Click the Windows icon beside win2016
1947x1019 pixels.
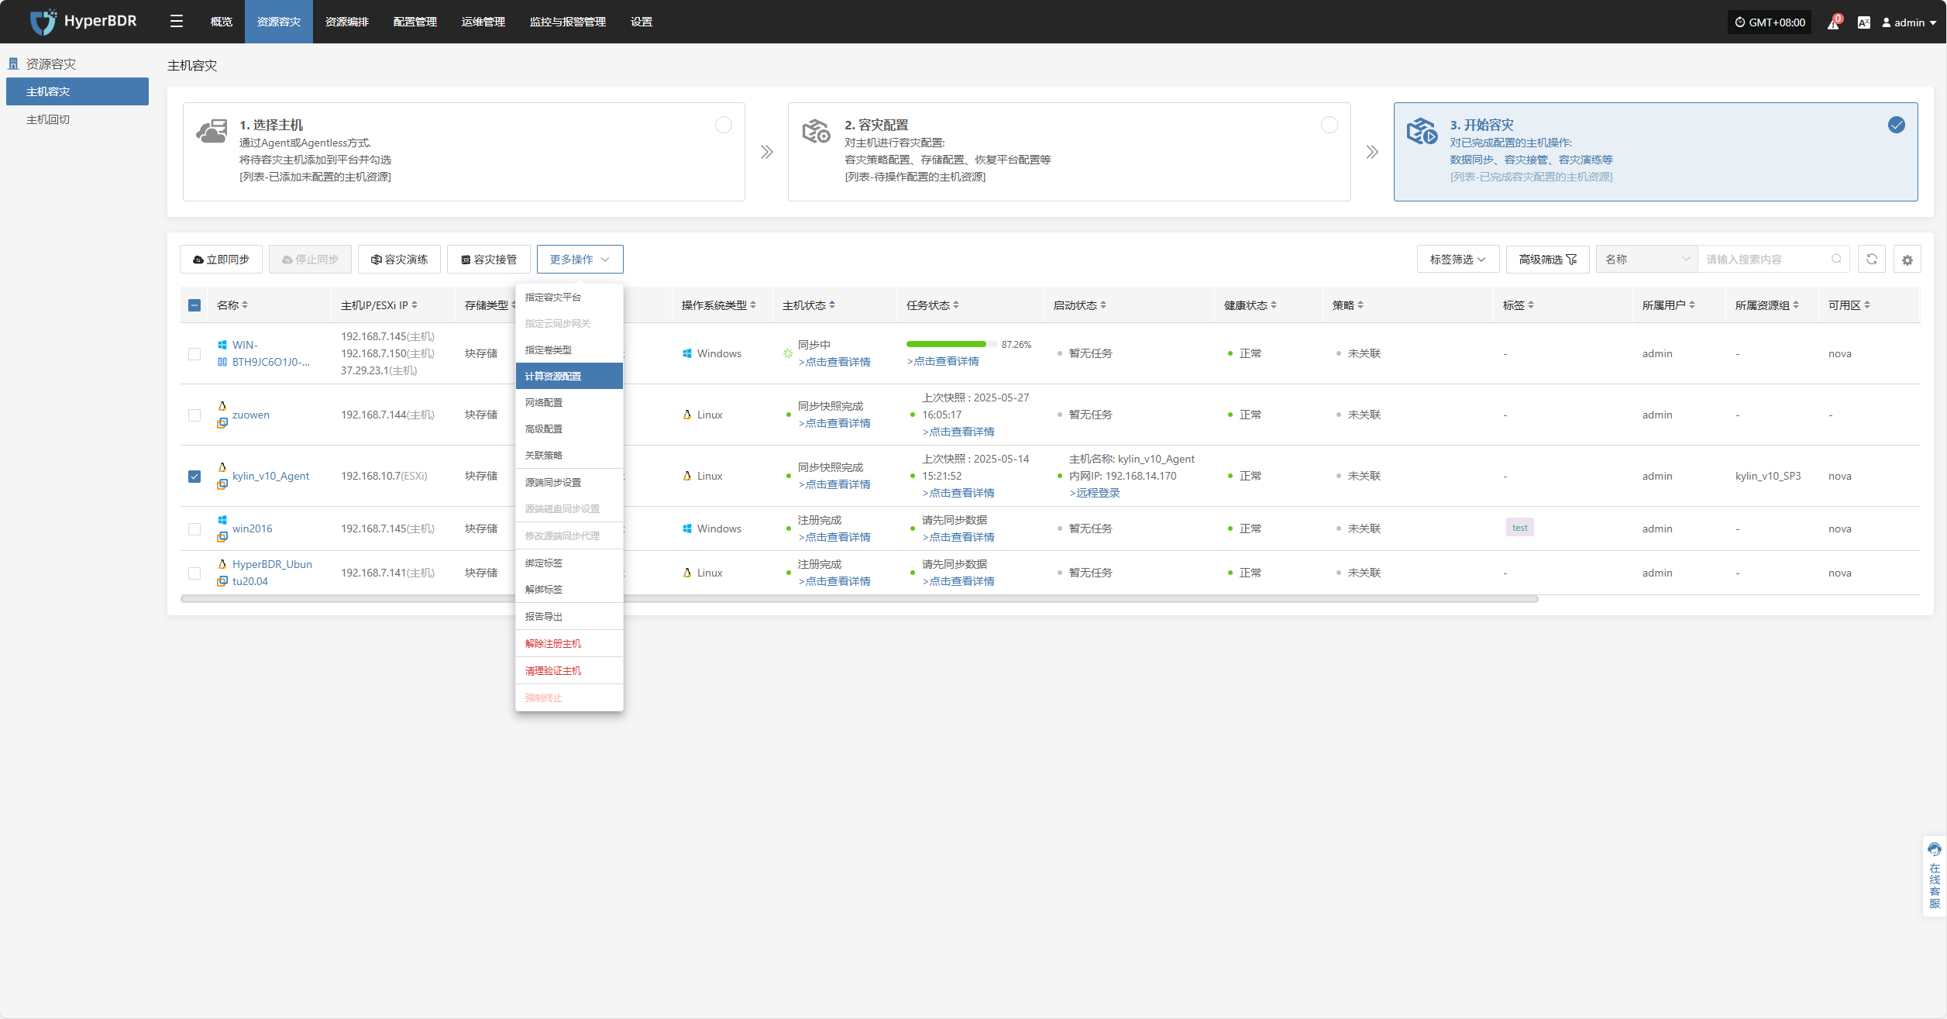click(x=222, y=520)
